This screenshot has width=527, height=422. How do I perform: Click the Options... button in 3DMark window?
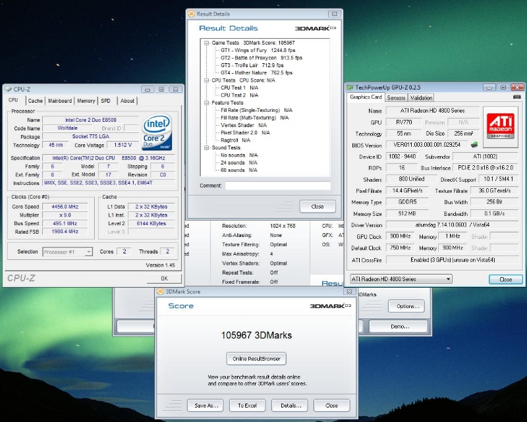pyautogui.click(x=407, y=306)
